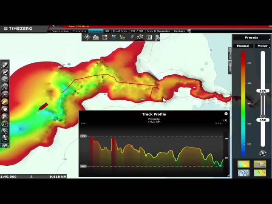Click the red ownship boat icon on chart
Viewport: 272px width, 204px height.
click(x=43, y=106)
